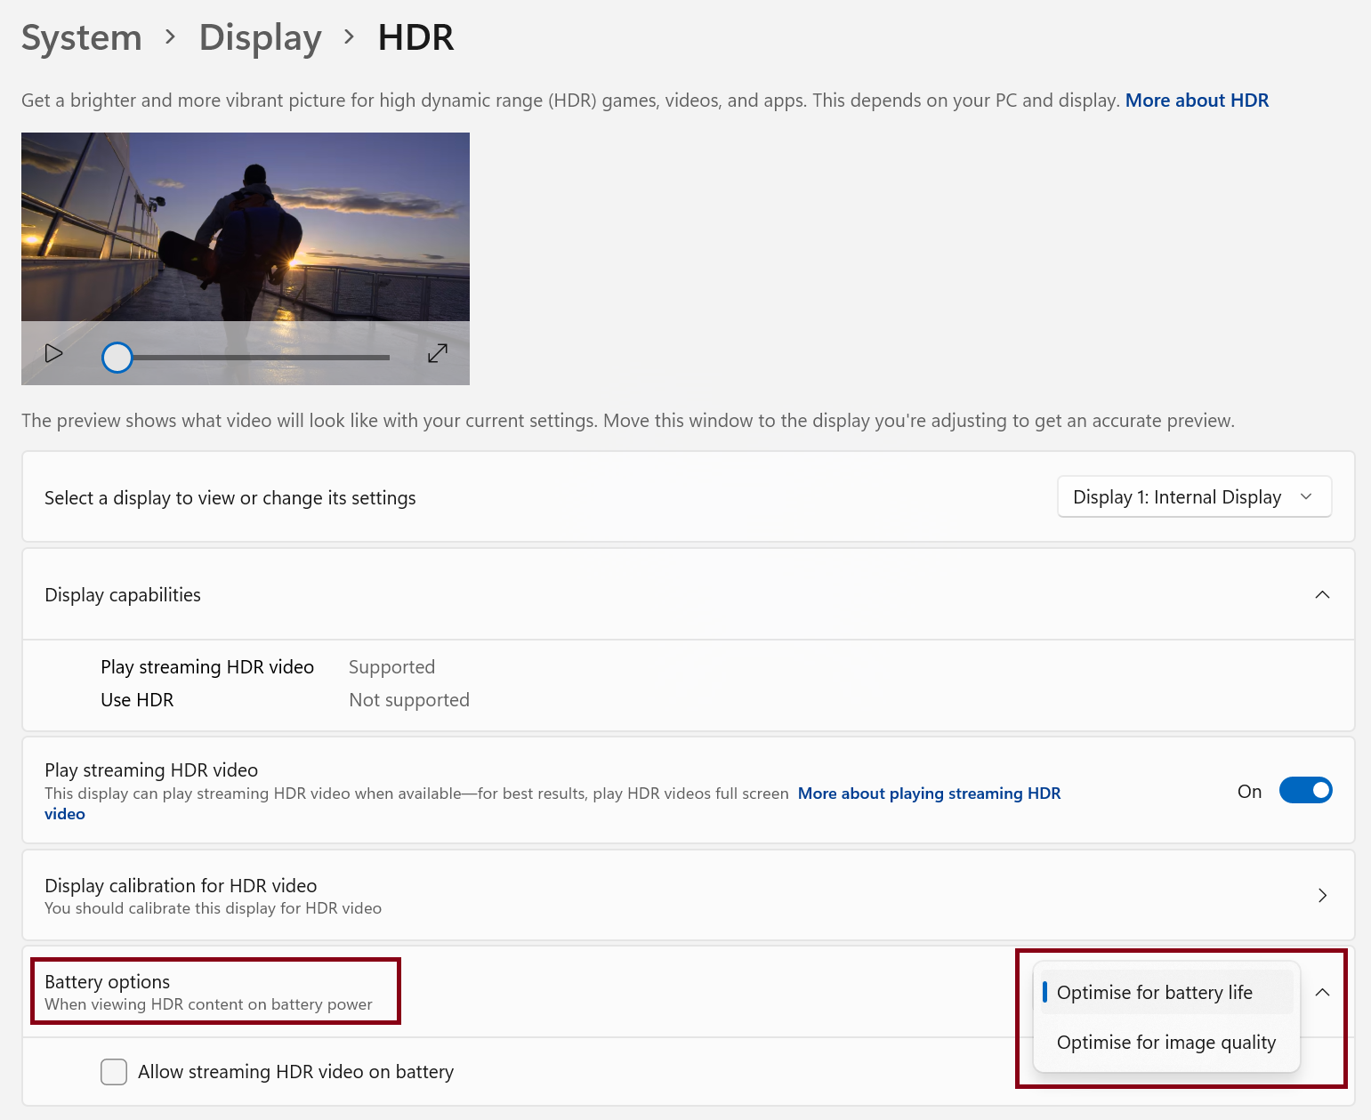Image resolution: width=1371 pixels, height=1120 pixels.
Task: Click the Battery options heading
Action: coord(108,982)
